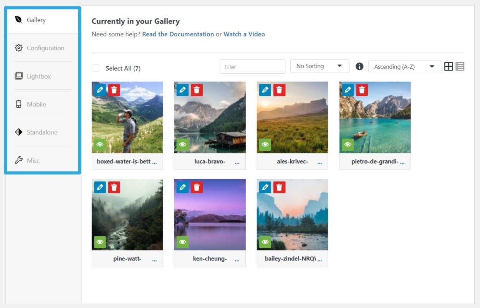Edit the ken-cheung image with its pencil icon
The width and height of the screenshot is (480, 308).
[182, 187]
